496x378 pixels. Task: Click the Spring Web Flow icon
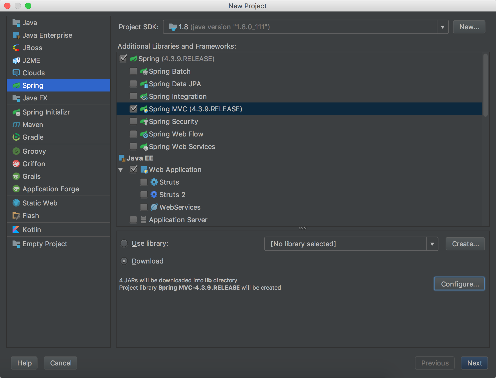[x=144, y=134]
